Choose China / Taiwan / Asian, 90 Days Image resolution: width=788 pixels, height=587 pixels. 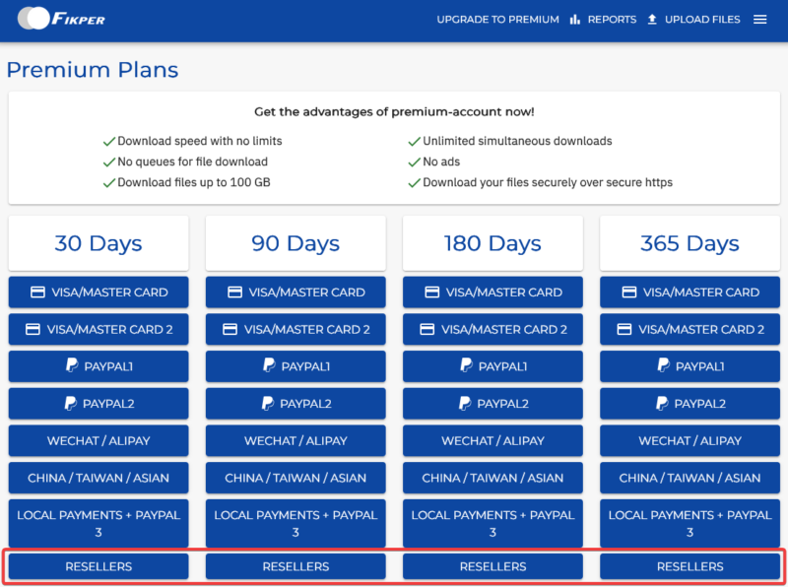(x=295, y=478)
